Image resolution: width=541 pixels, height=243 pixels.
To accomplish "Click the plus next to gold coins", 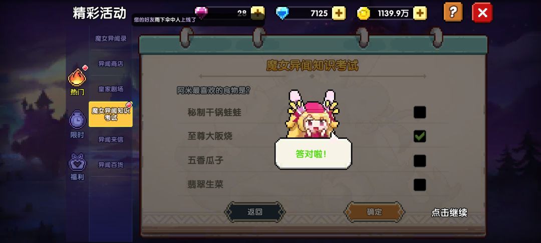I will pos(420,13).
